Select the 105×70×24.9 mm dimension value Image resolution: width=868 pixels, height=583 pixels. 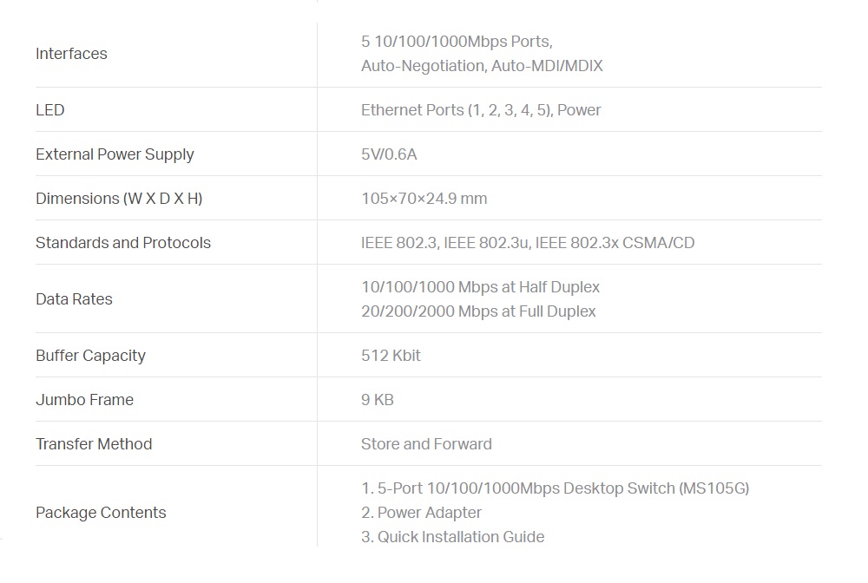pos(424,199)
